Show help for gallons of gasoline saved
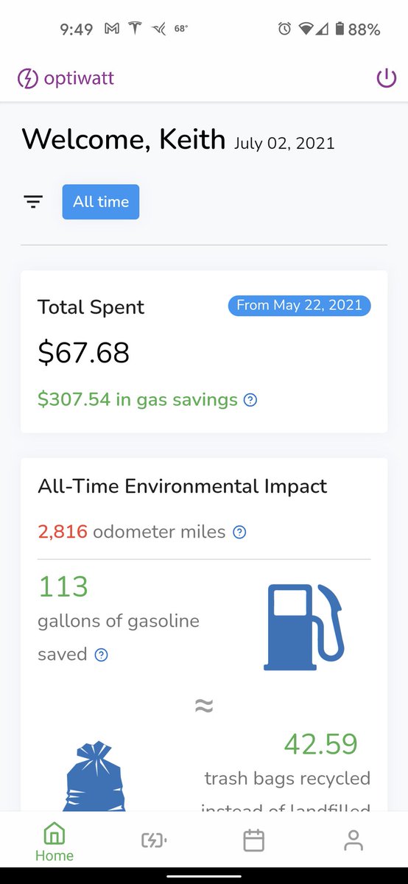 pyautogui.click(x=102, y=654)
